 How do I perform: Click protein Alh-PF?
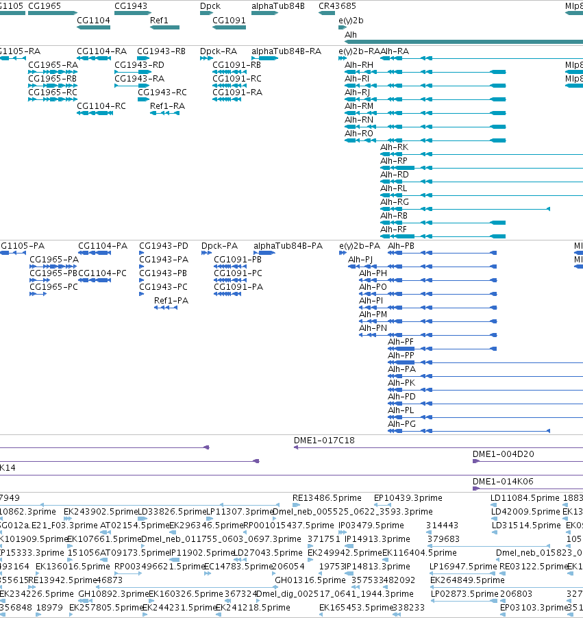(x=443, y=349)
